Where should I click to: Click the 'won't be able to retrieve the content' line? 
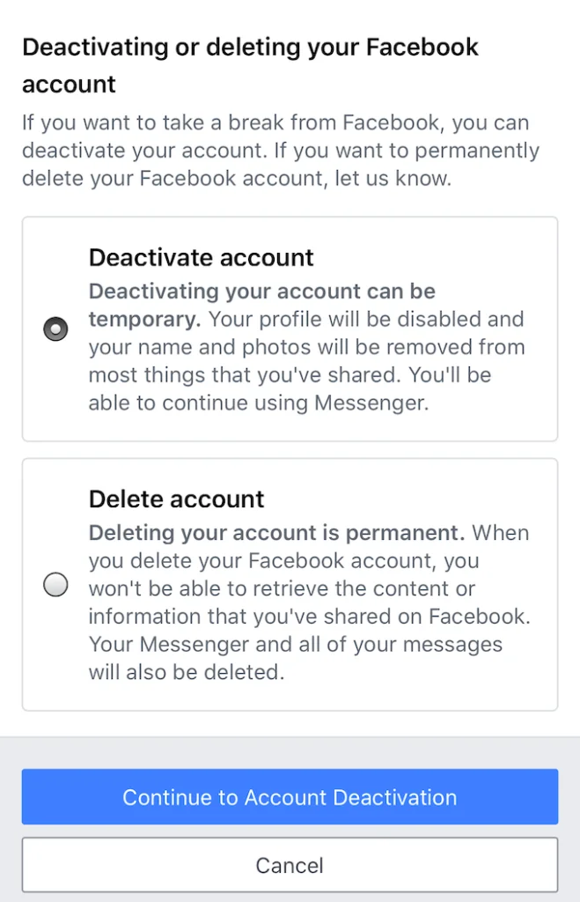click(282, 588)
